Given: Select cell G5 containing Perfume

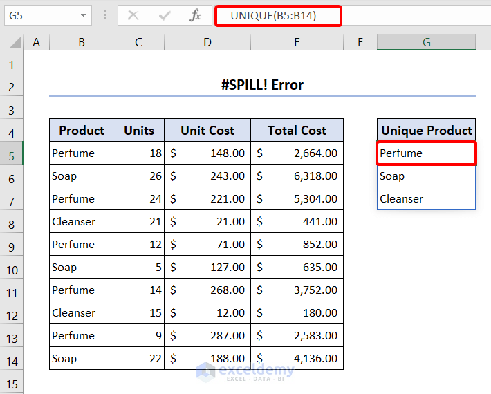Looking at the screenshot, I should pyautogui.click(x=426, y=153).
